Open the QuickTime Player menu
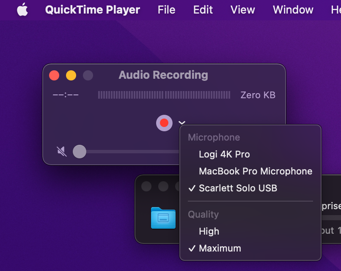Viewport: 341px width, 271px height. [x=92, y=10]
